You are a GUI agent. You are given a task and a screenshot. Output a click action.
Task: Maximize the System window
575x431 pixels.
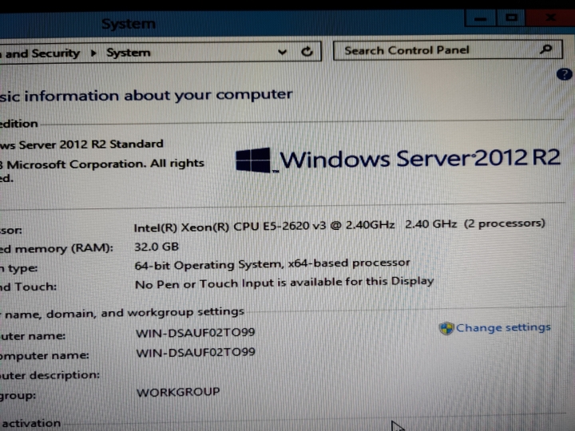(x=511, y=18)
